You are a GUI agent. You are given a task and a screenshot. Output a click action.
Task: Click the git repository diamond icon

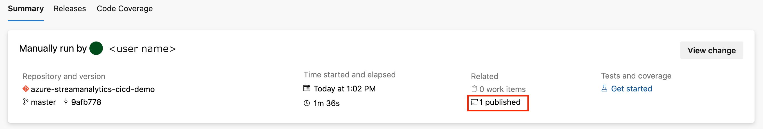pyautogui.click(x=26, y=89)
